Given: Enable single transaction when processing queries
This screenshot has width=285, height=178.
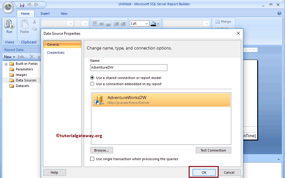Looking at the screenshot, I should click(x=92, y=159).
